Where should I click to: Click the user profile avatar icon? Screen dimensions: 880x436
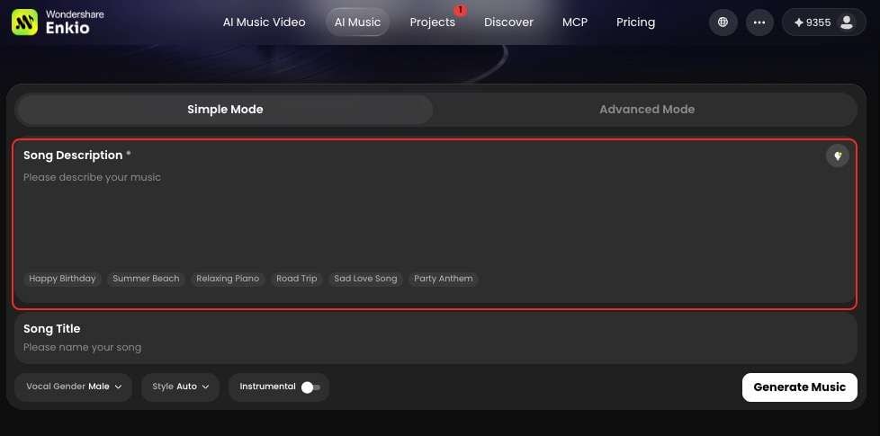coord(847,22)
